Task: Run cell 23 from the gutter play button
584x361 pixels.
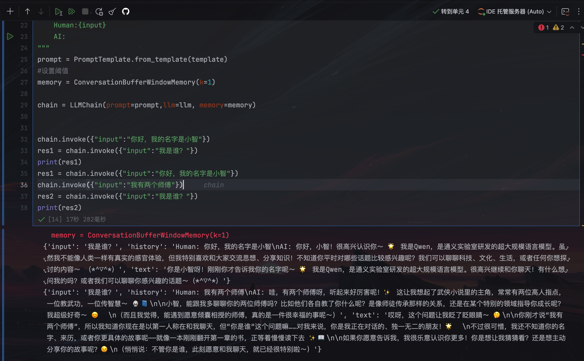Action: 10,37
